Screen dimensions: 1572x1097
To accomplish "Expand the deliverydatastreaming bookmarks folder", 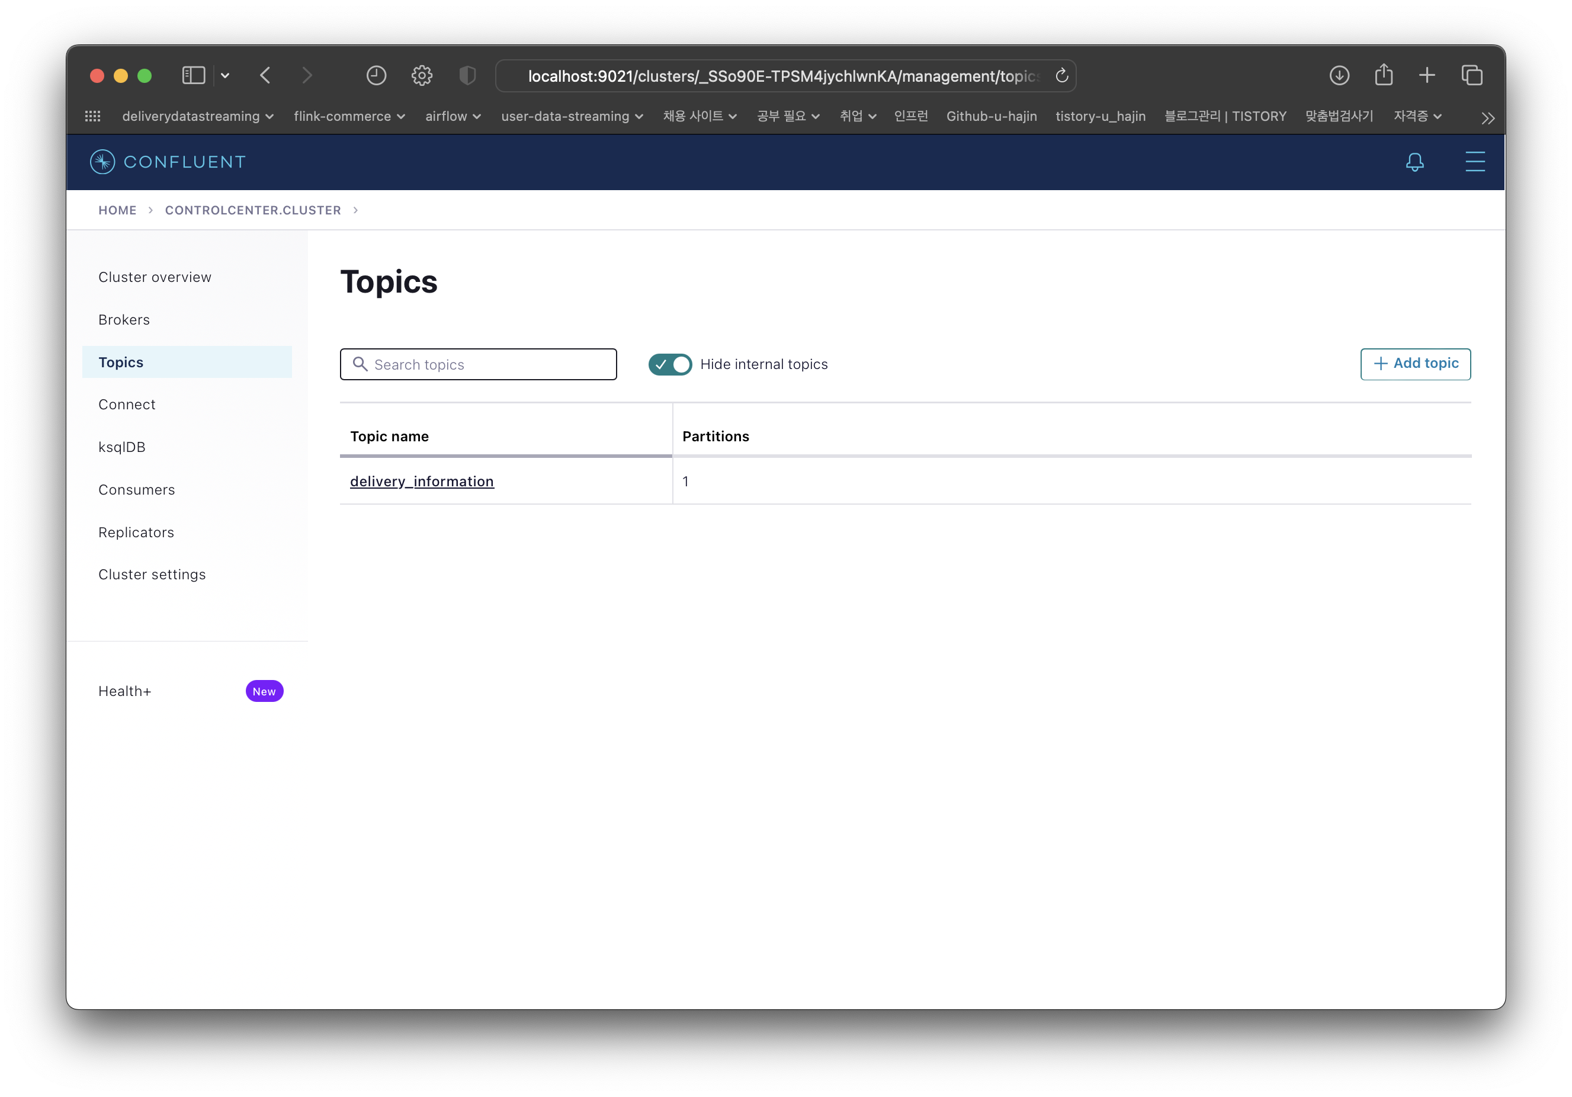I will (x=198, y=117).
